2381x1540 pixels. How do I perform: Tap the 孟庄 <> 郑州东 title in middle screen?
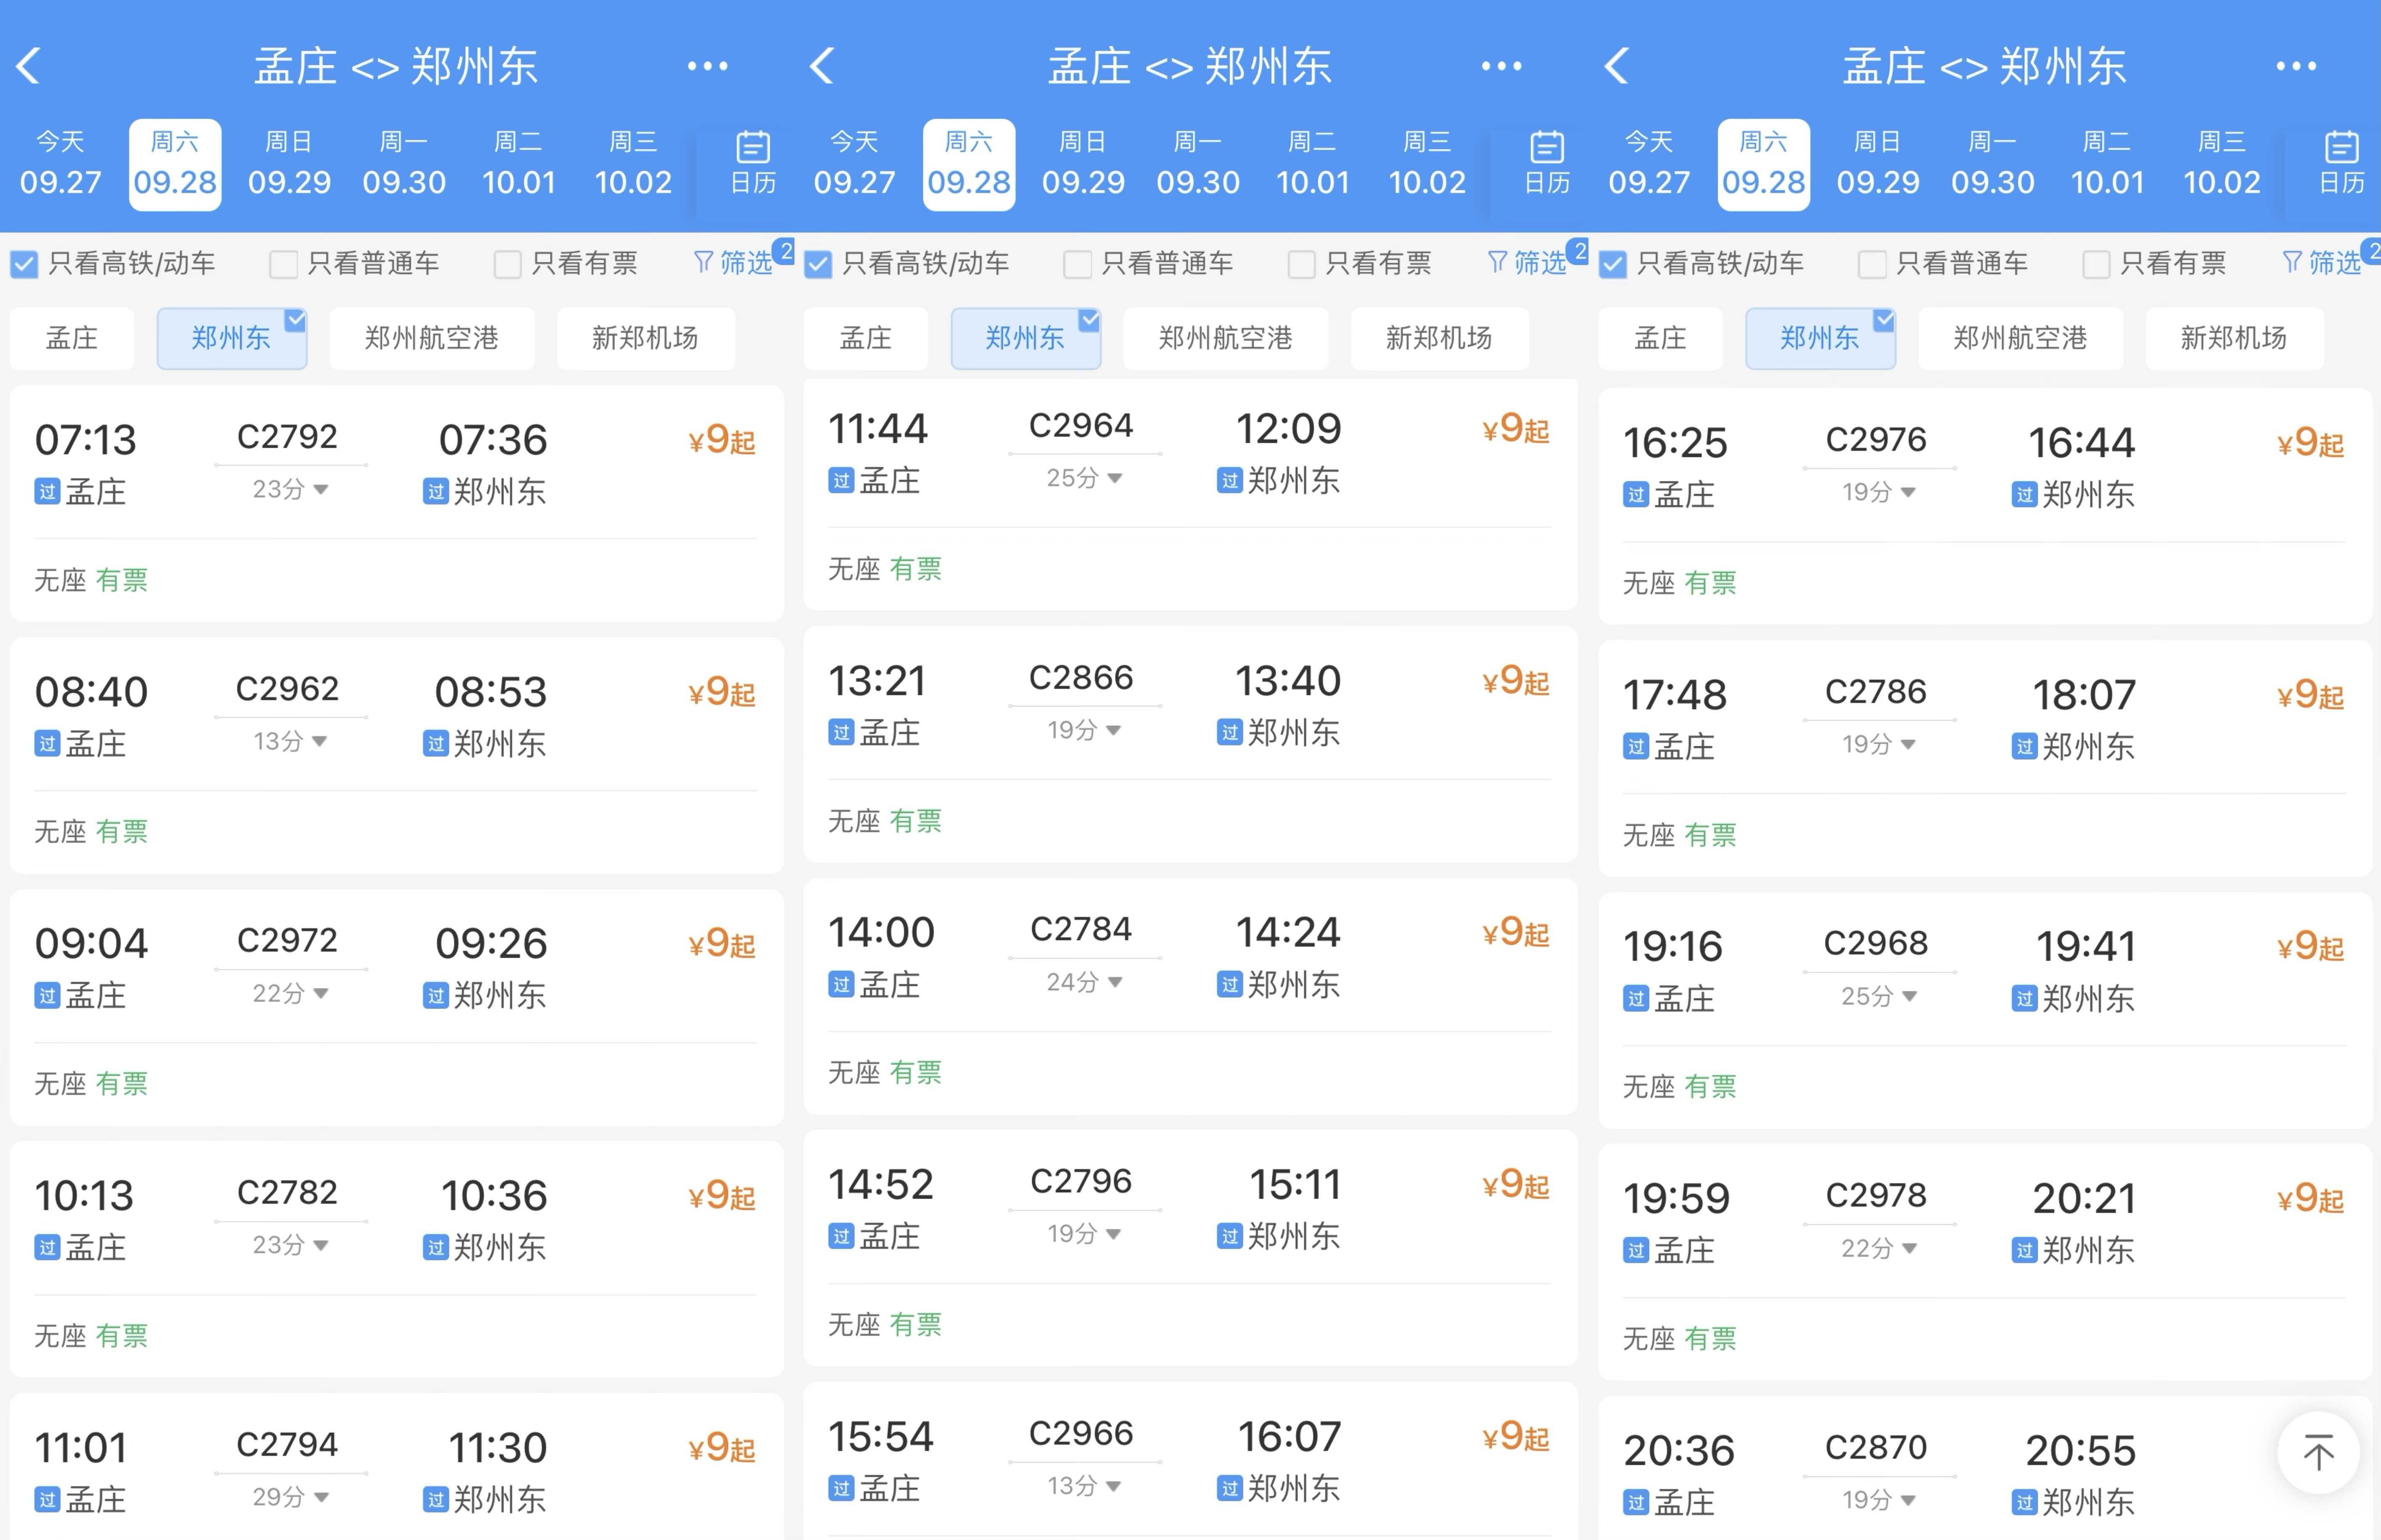1190,66
